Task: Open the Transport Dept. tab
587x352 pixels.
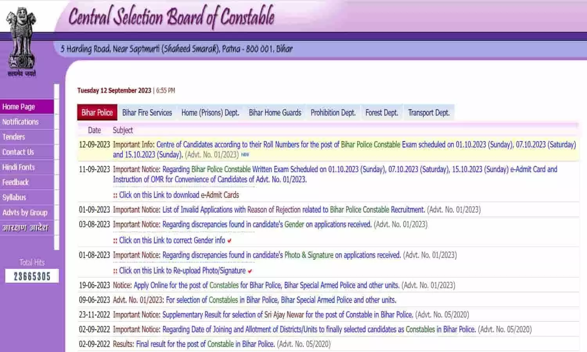Action: 429,113
